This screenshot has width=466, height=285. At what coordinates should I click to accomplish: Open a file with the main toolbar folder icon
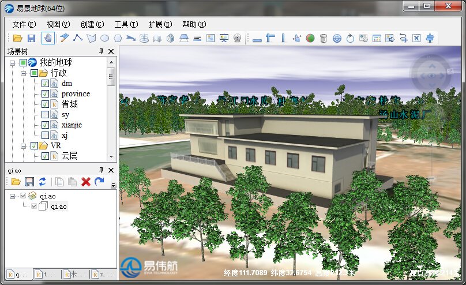18,38
